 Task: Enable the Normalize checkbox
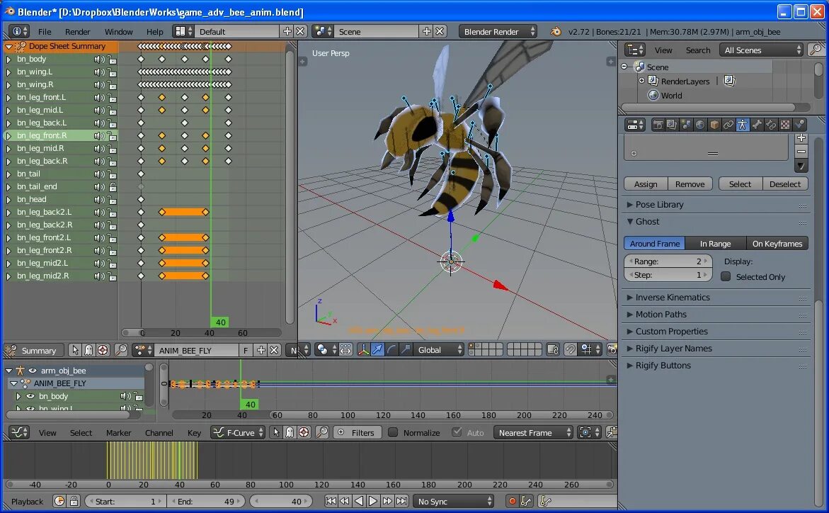point(393,432)
